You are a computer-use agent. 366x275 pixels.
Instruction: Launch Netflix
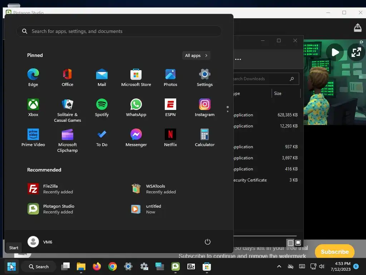[170, 138]
